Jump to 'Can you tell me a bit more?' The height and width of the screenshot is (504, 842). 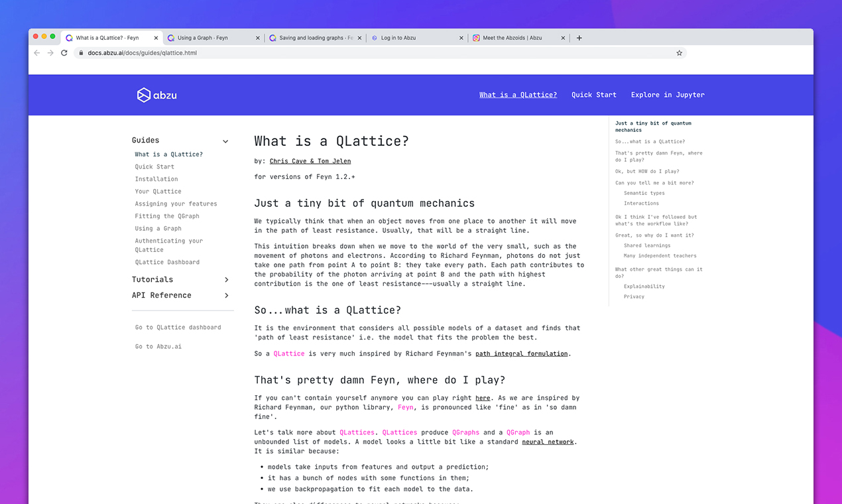654,183
